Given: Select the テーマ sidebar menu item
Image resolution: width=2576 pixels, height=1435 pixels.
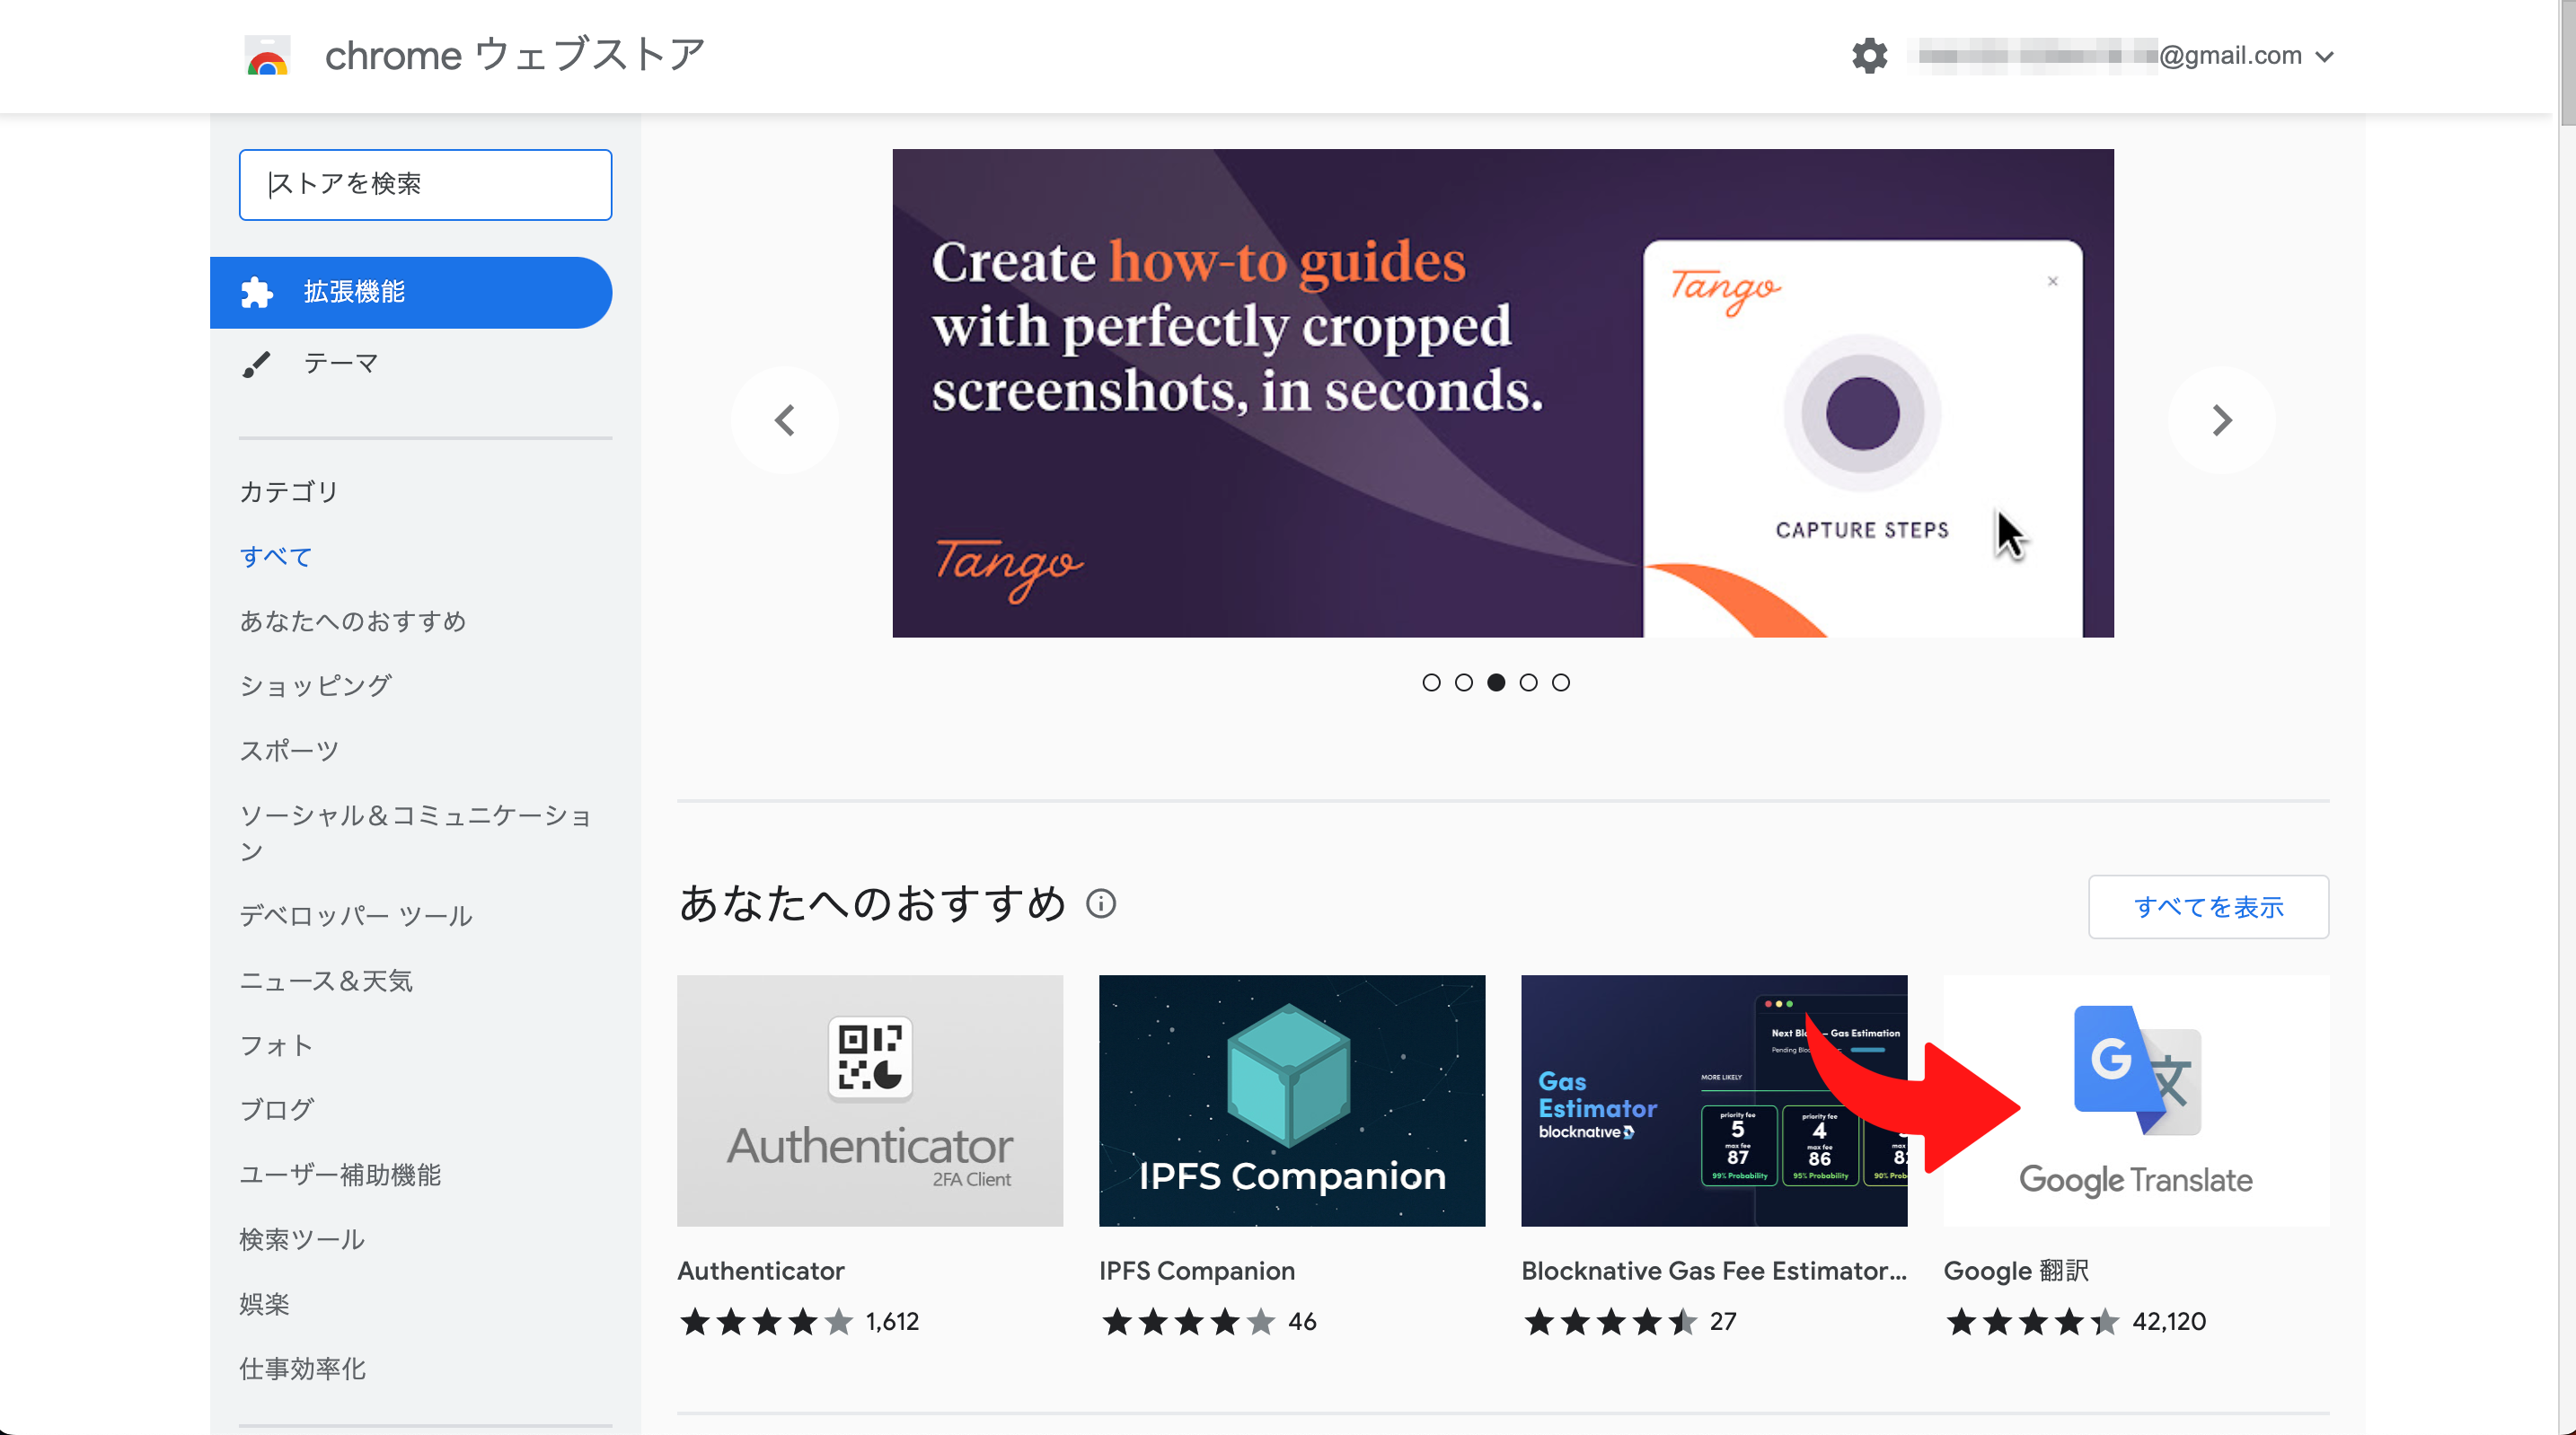Looking at the screenshot, I should click(x=340, y=362).
